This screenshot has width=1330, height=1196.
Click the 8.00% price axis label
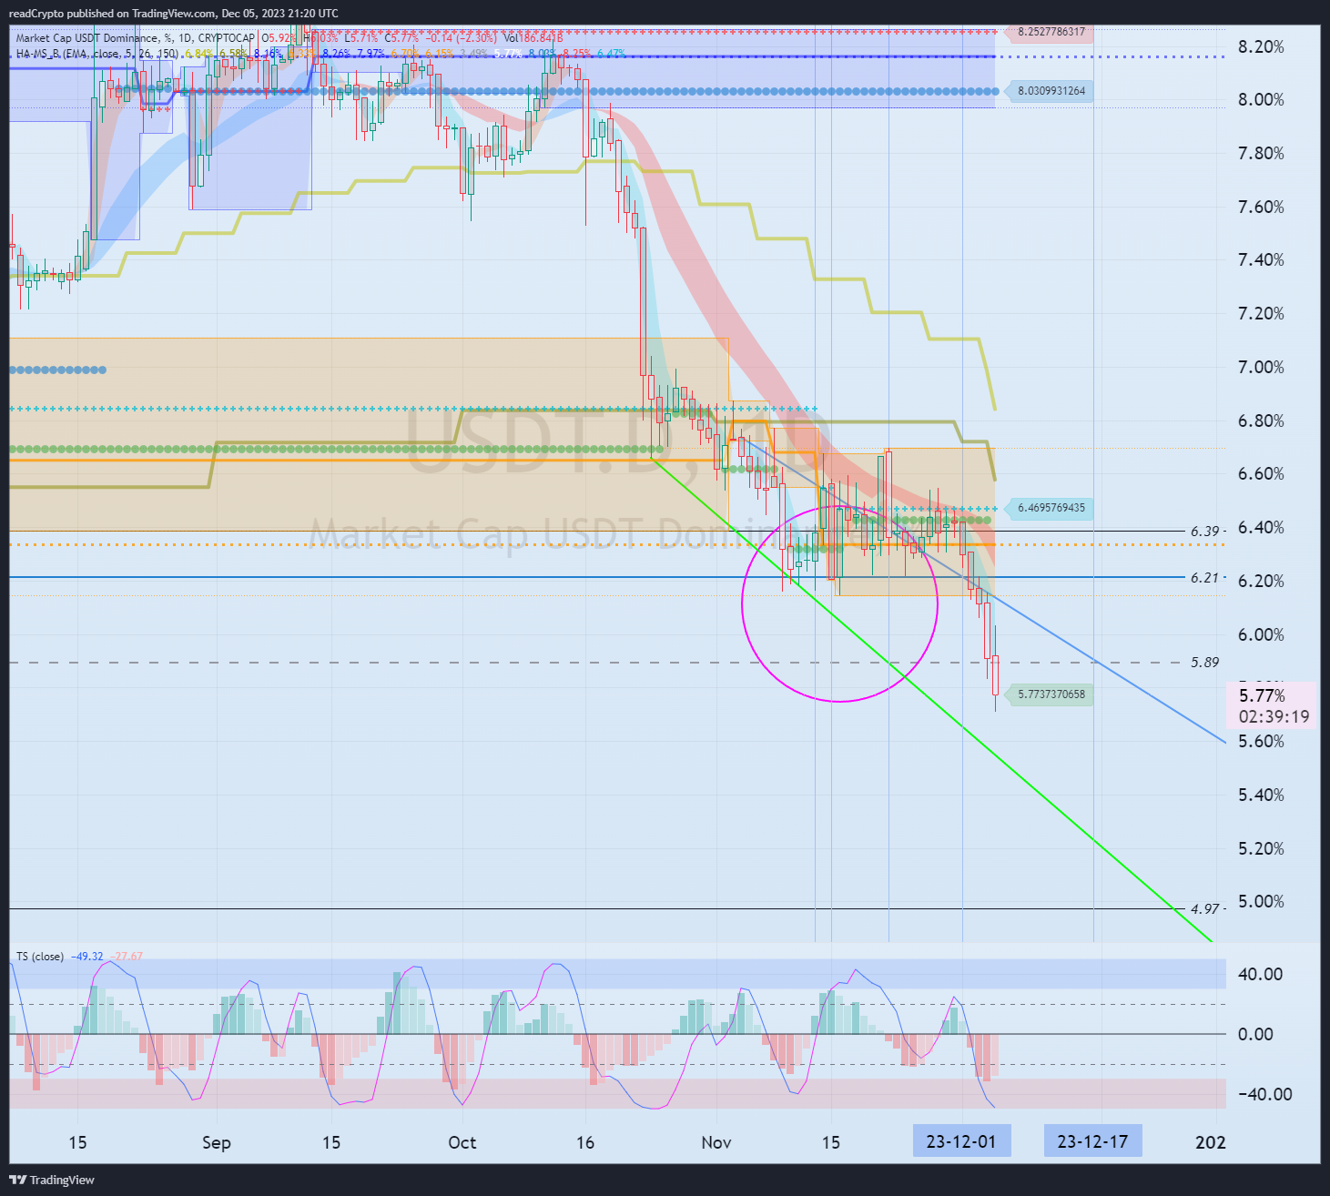click(1261, 100)
